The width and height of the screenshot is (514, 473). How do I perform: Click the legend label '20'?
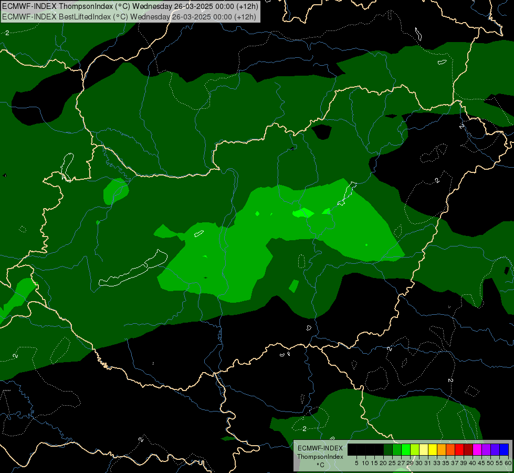[x=383, y=463]
